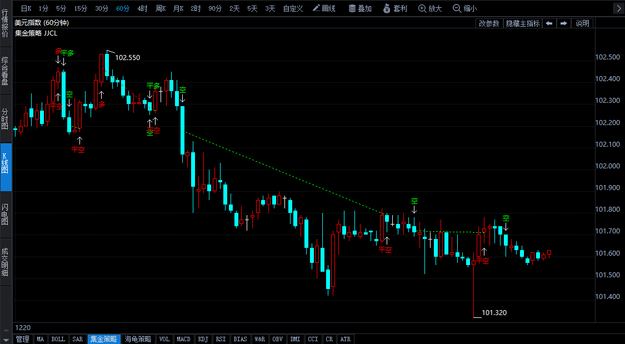
Task: Select the 集金策略 indicator tab
Action: click(x=104, y=339)
